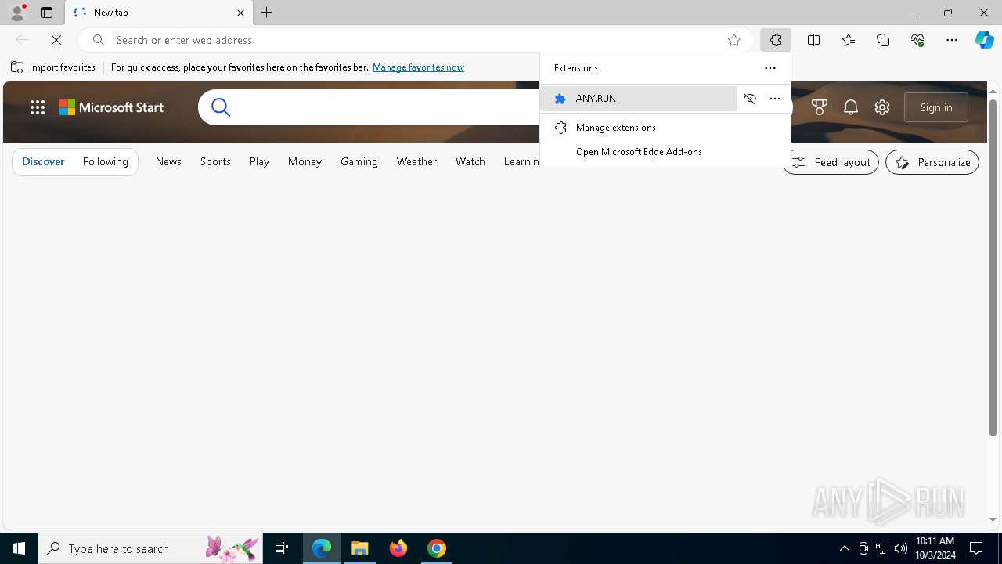Viewport: 1002px width, 564px height.
Task: Show hidden system tray icons
Action: tap(844, 548)
